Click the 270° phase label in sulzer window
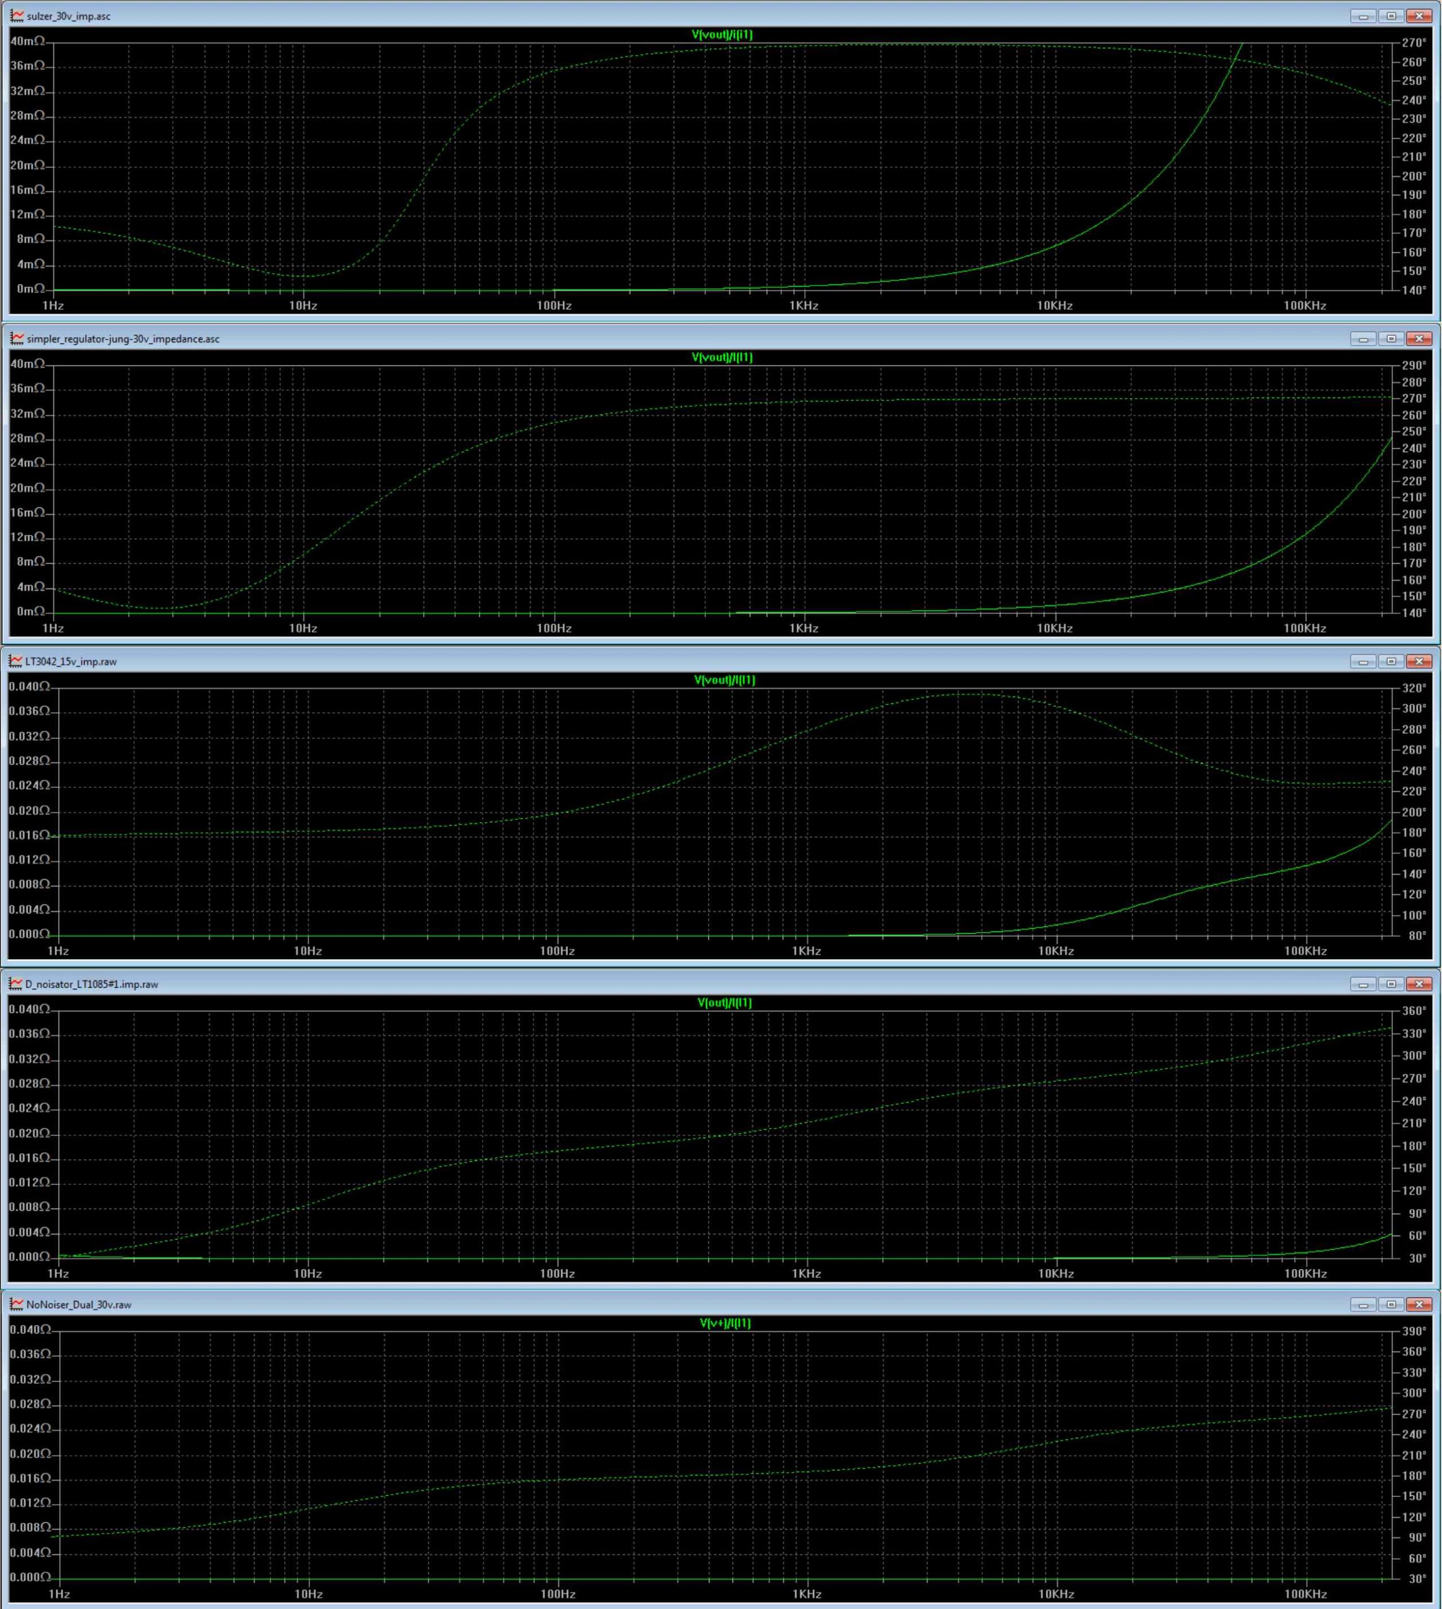Viewport: 1442px width, 1609px height. [1414, 43]
